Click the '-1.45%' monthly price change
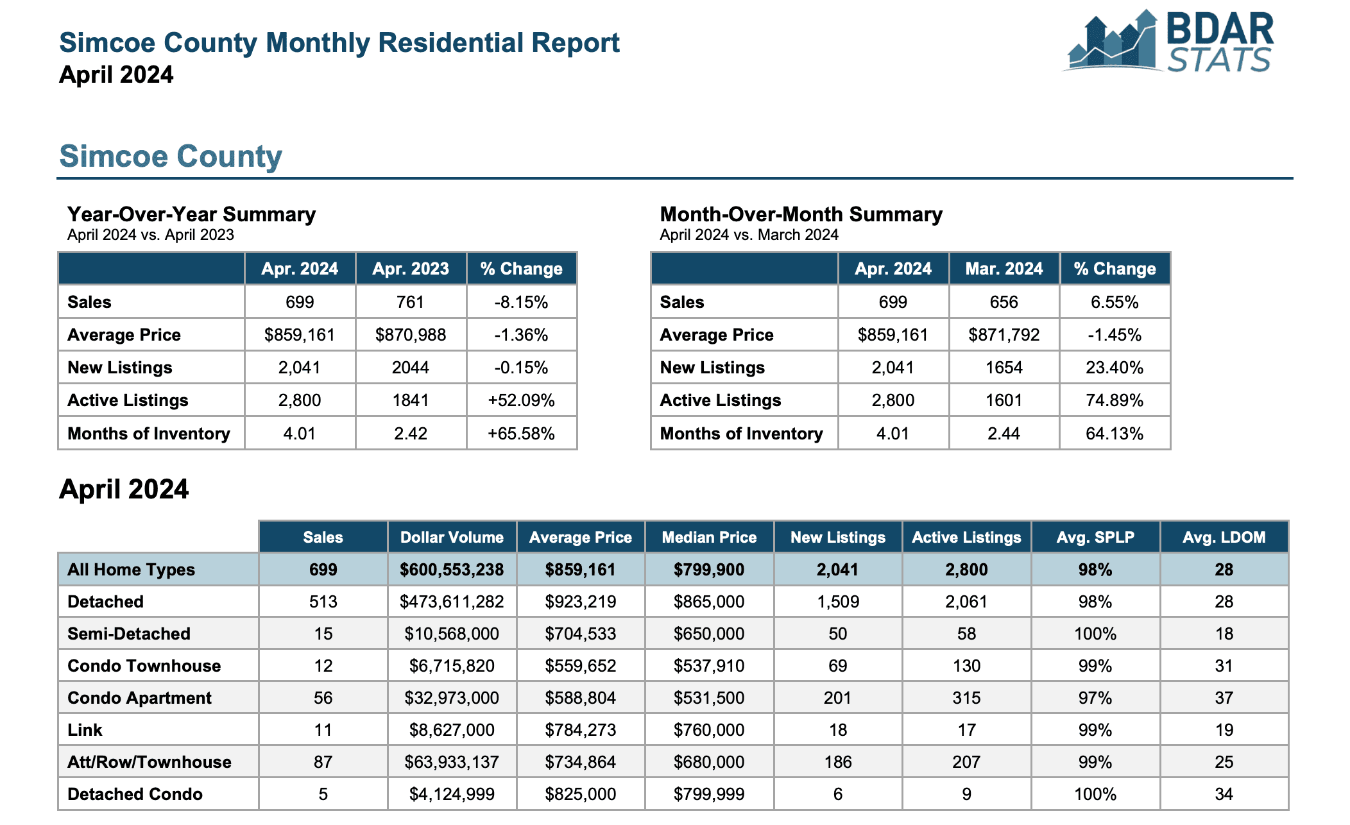Image resolution: width=1350 pixels, height=825 pixels. click(1115, 335)
